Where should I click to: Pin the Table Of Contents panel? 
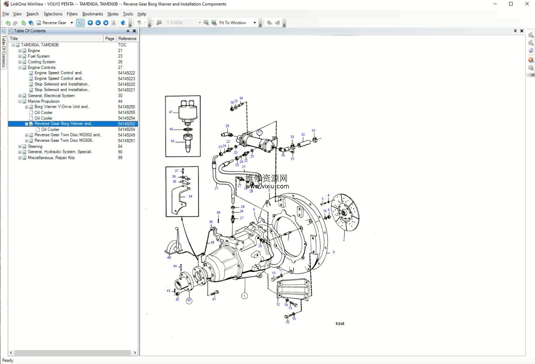(x=128, y=31)
